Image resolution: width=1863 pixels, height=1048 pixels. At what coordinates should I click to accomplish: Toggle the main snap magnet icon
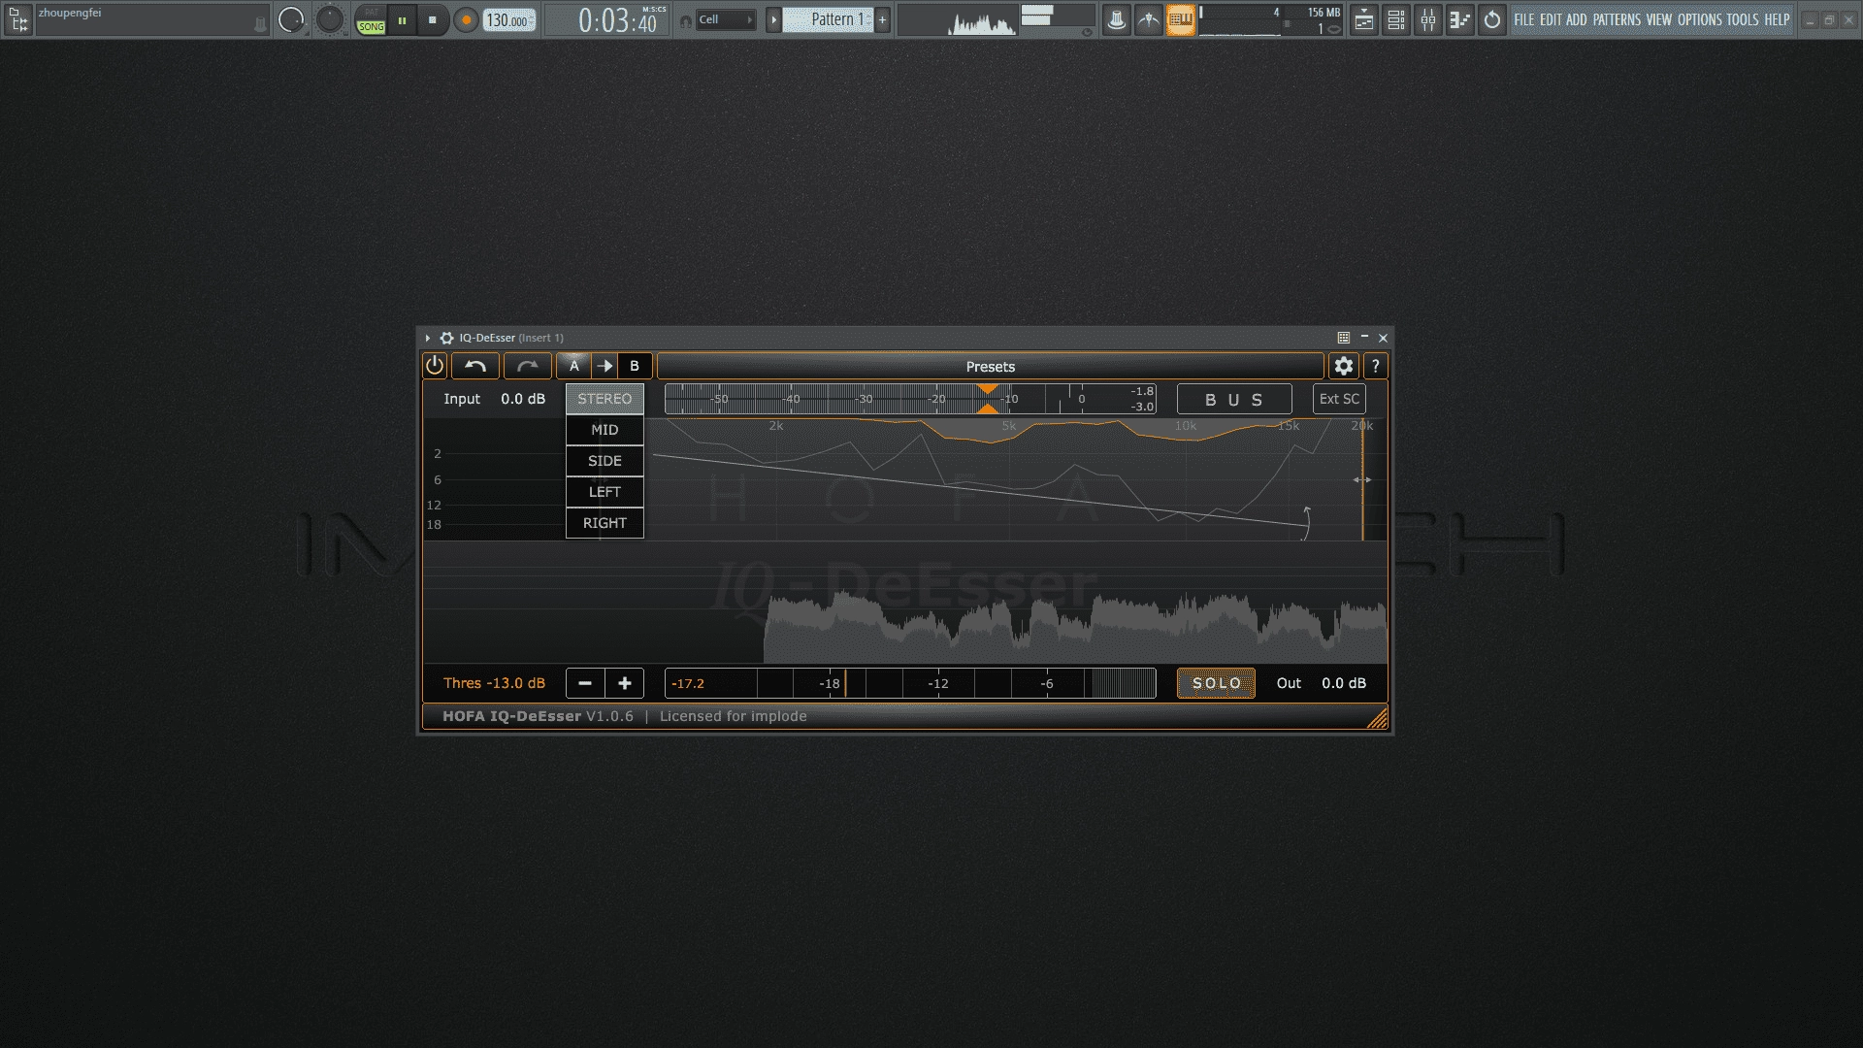[x=686, y=20]
